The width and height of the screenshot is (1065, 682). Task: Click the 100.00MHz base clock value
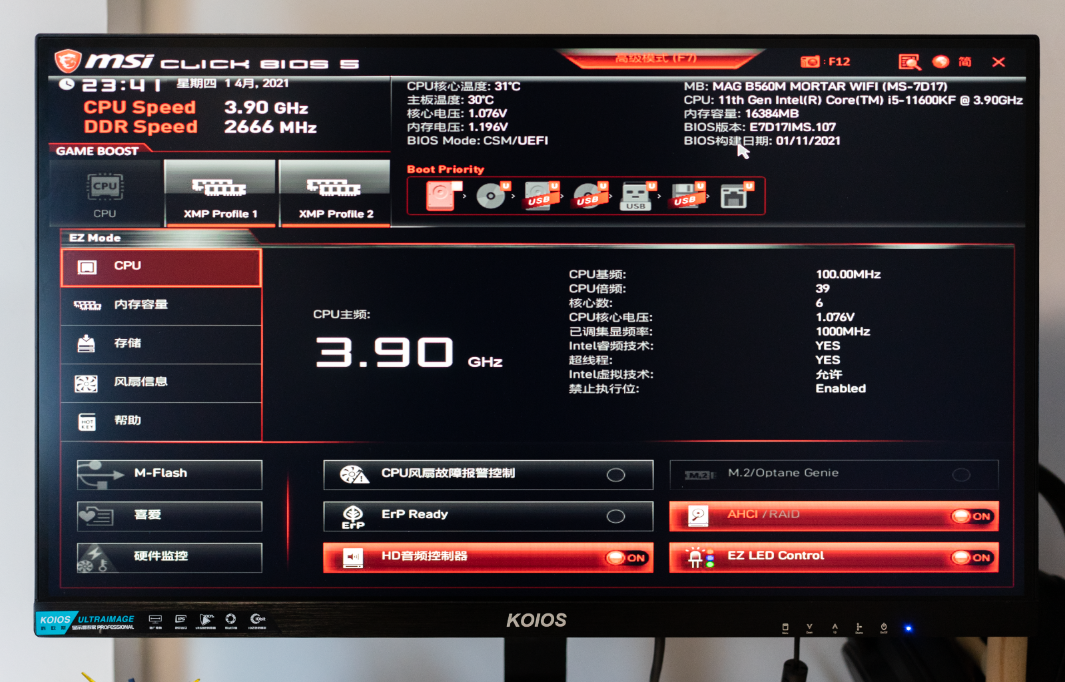tap(848, 274)
